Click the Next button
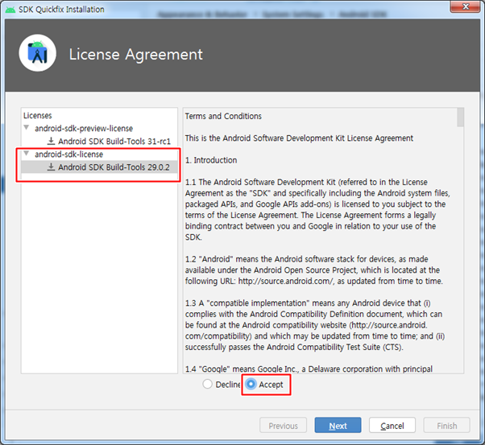 [338, 425]
